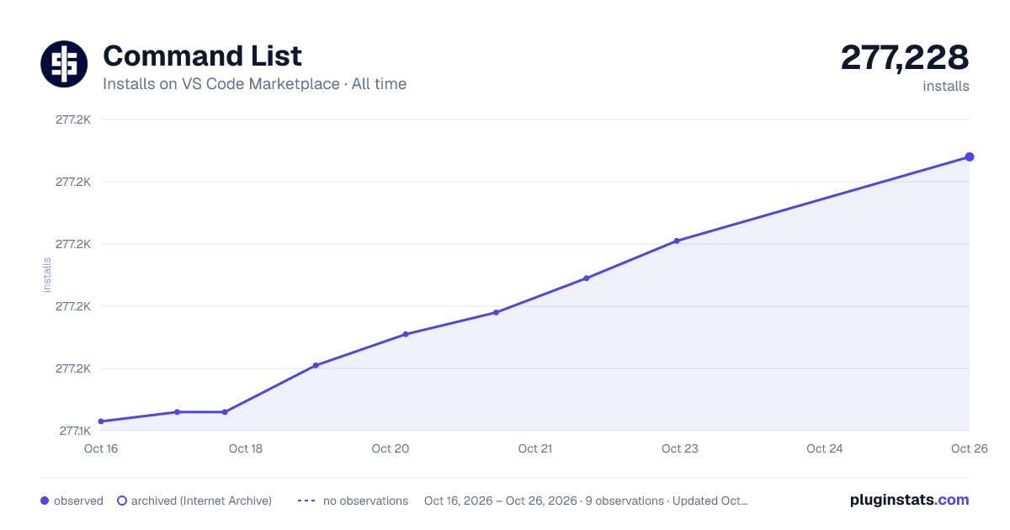The width and height of the screenshot is (1010, 530).
Task: Click the no observations legend text
Action: (x=365, y=501)
